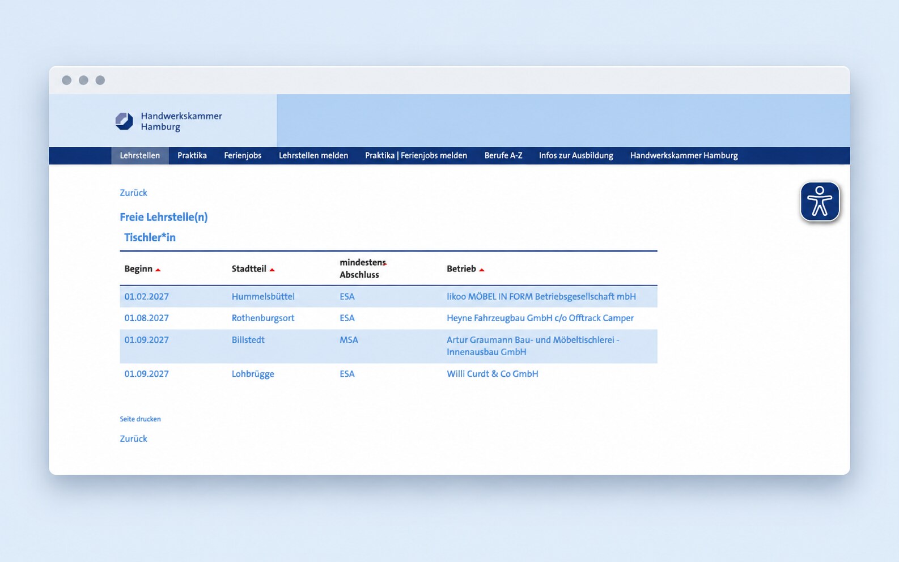Click the date 01.08.2027
This screenshot has height=562, width=899.
pos(147,318)
